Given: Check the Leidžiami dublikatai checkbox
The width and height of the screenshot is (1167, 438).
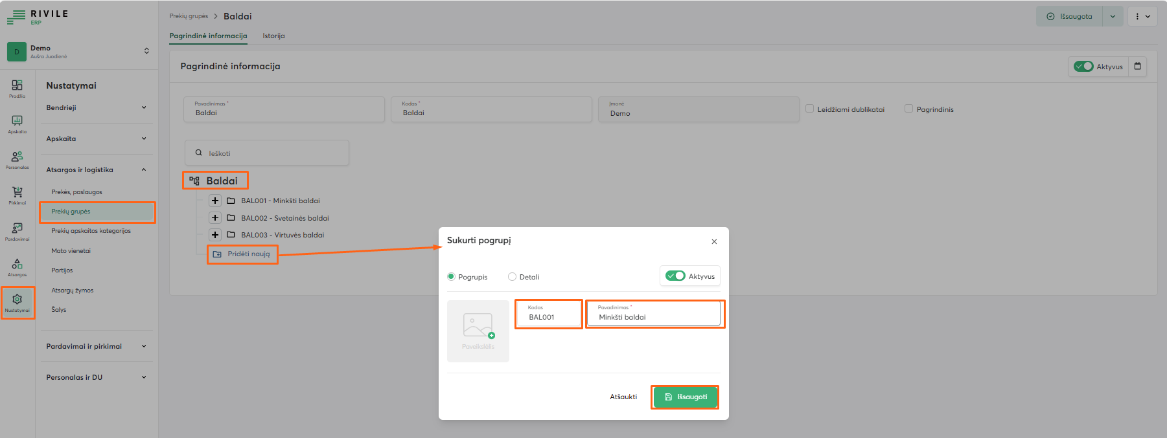Looking at the screenshot, I should click(x=809, y=109).
